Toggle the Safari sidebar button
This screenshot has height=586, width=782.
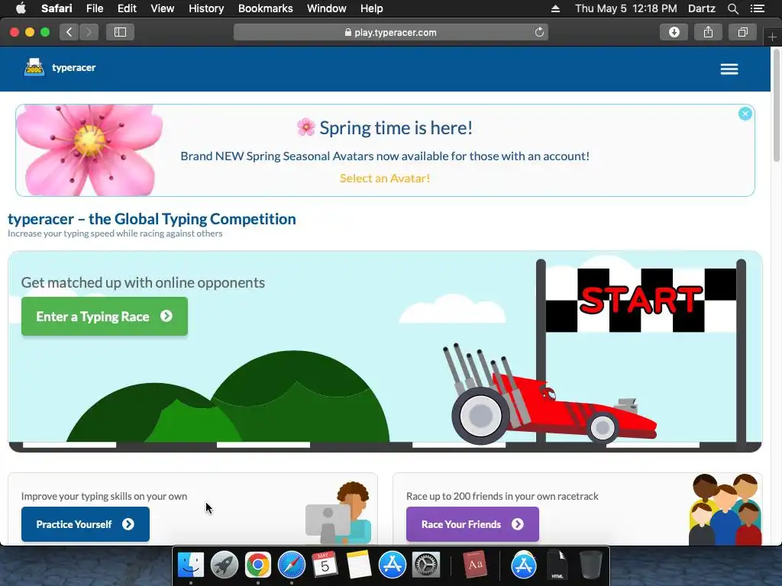tap(120, 32)
